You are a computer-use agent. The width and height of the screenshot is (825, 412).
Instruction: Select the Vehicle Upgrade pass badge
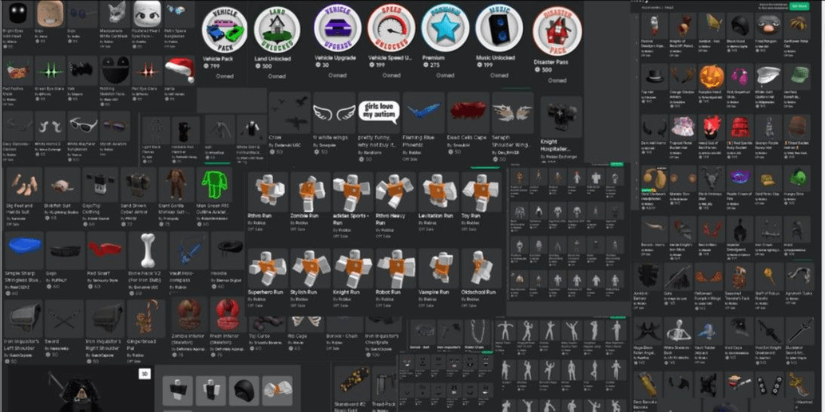[337, 28]
